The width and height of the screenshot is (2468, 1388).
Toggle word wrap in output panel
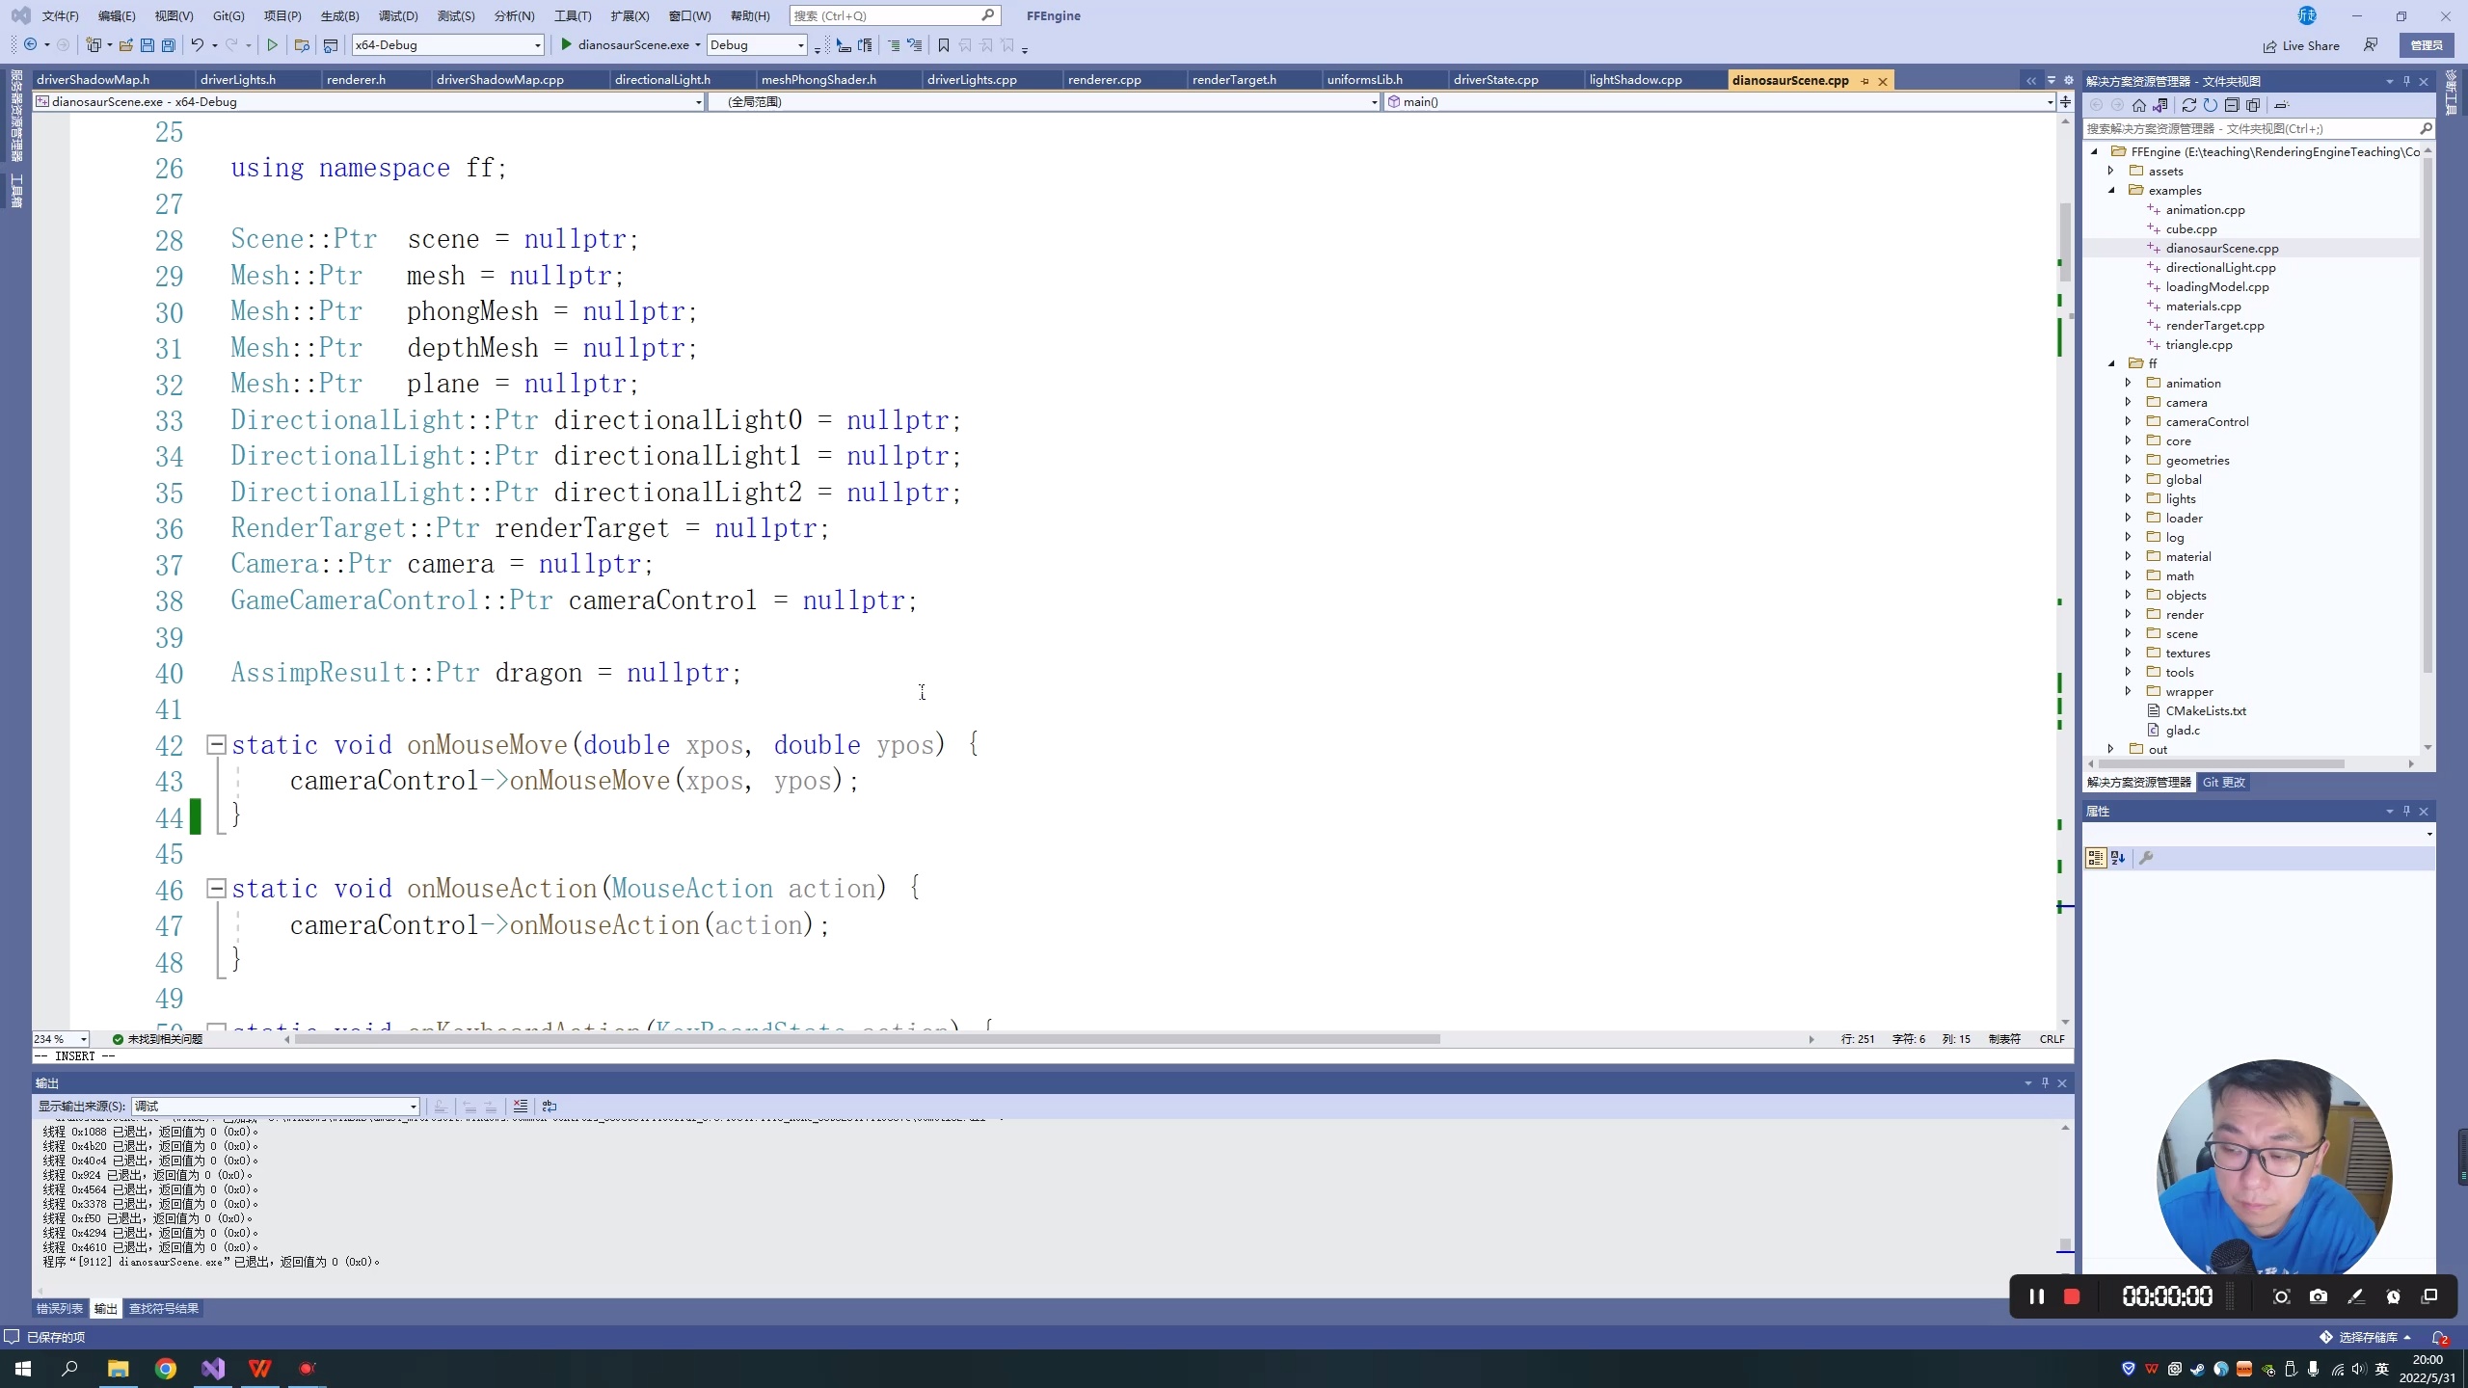point(550,1107)
